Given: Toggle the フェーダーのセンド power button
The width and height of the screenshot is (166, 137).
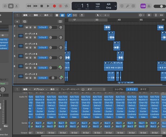Looking at the screenshot, I should pos(83,89).
